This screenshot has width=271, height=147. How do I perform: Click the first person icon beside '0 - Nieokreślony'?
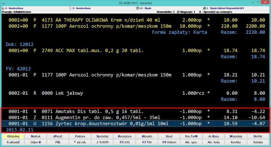click(x=3, y=8)
